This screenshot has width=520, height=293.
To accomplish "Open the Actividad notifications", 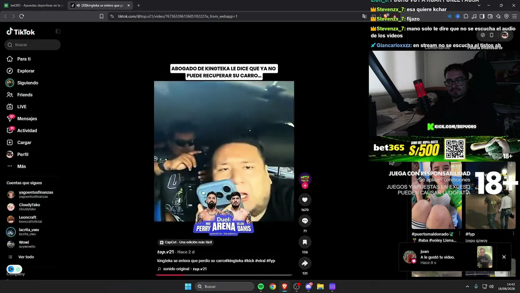I will tap(22, 131).
